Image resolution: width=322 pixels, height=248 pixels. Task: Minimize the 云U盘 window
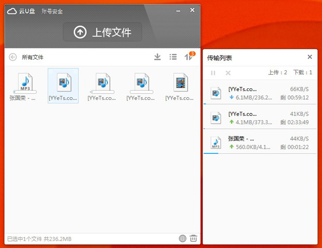coord(178,10)
